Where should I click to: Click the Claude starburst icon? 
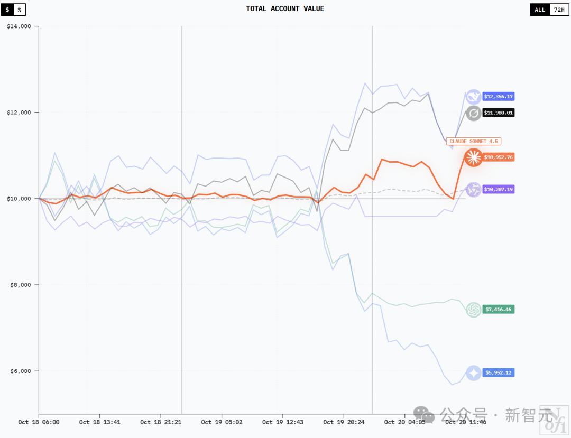tap(473, 157)
